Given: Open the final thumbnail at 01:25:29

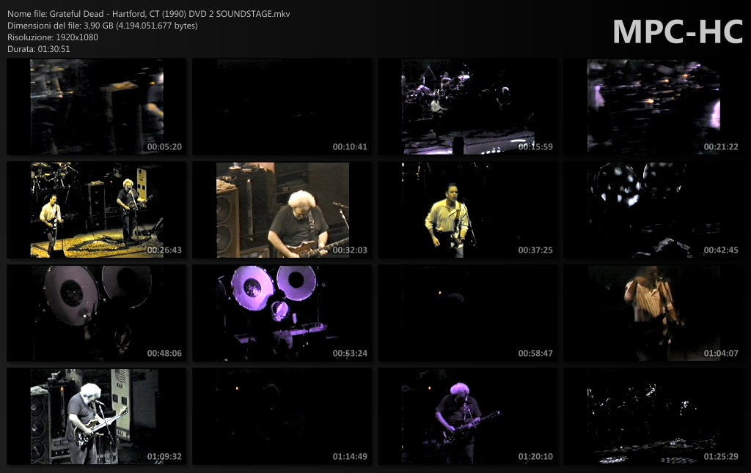Looking at the screenshot, I should point(653,417).
